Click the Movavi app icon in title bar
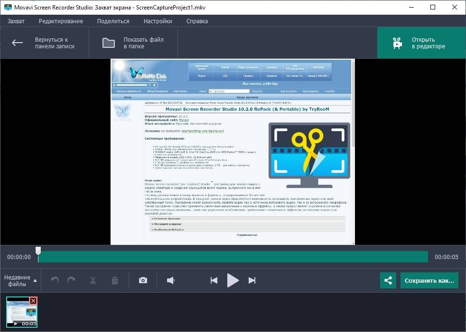466x332 pixels. click(8, 7)
